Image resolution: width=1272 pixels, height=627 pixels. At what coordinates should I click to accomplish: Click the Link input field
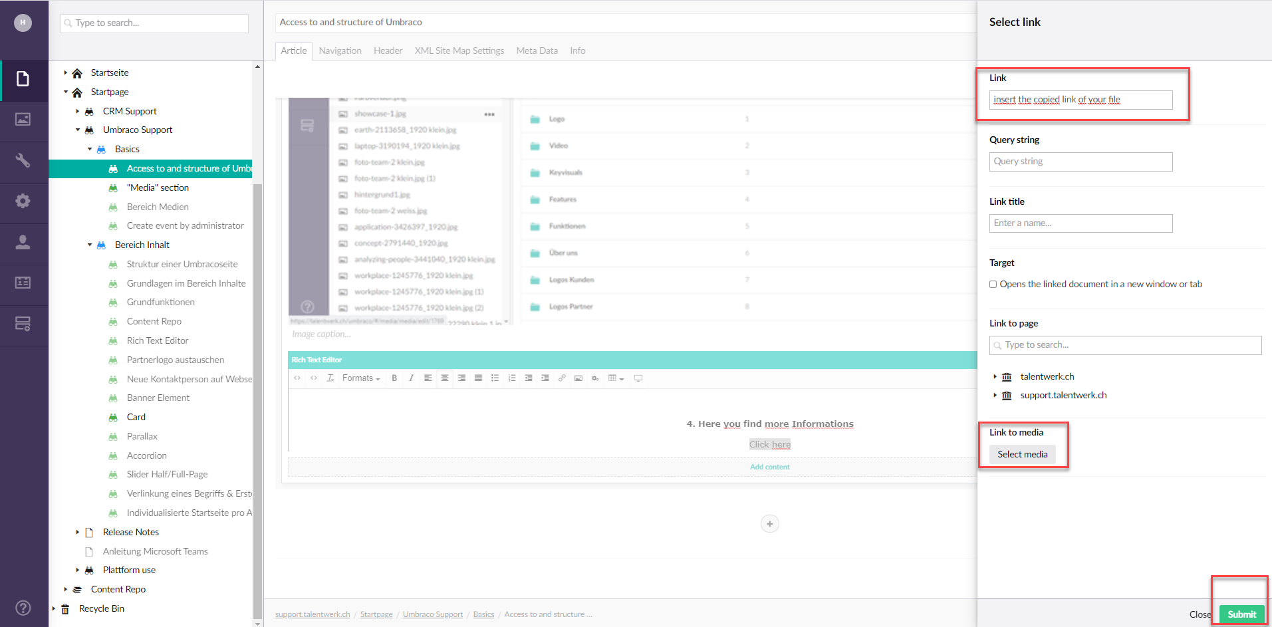tap(1081, 100)
